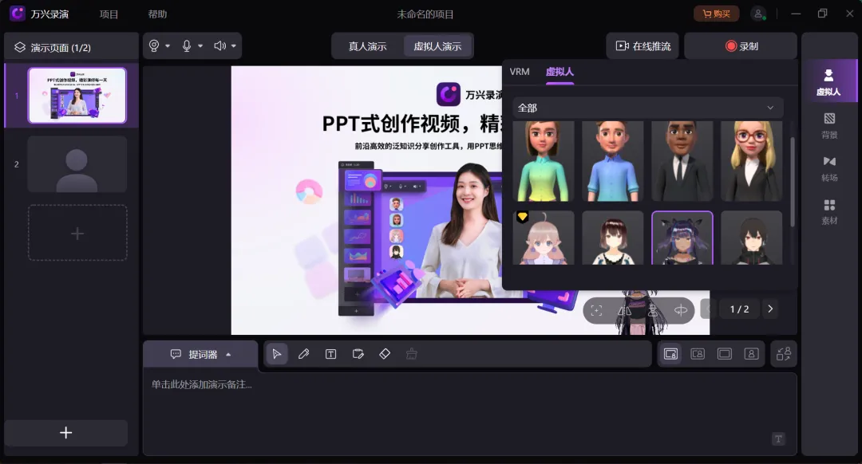862x464 pixels.
Task: Select the VRM tab
Action: [520, 72]
